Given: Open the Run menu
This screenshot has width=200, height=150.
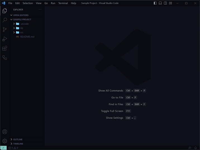Looking at the screenshot, I should 53,3.
